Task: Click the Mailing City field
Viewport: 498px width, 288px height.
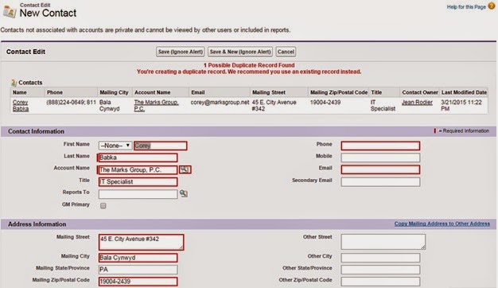Action: tap(138, 258)
